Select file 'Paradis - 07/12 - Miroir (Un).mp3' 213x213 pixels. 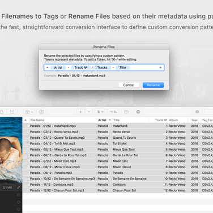point(53,161)
